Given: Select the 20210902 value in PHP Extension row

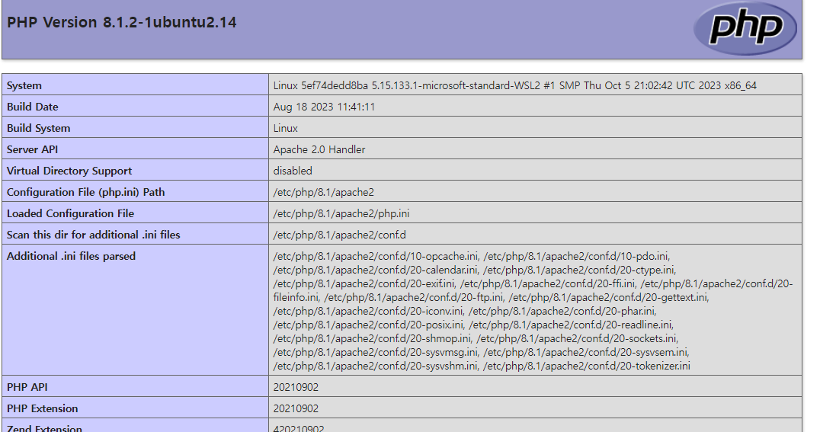Looking at the screenshot, I should coord(296,408).
